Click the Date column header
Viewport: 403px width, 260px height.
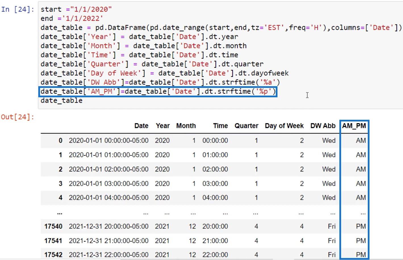point(141,126)
